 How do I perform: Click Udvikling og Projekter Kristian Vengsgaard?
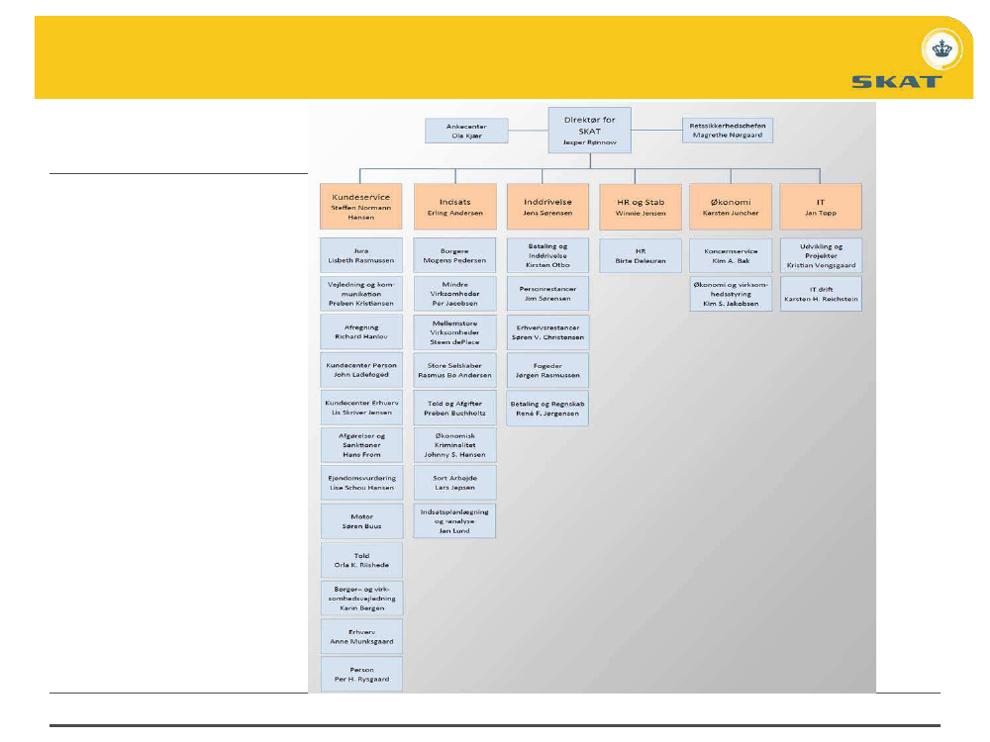click(x=821, y=255)
